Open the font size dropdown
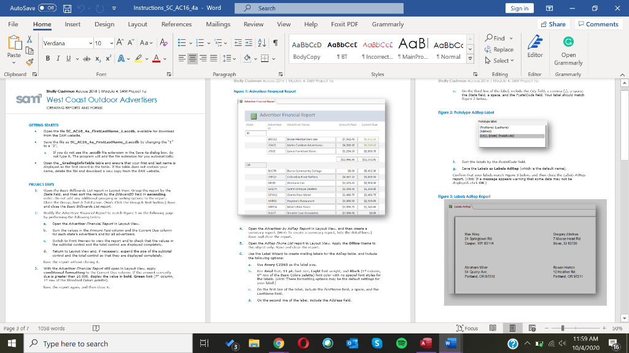Viewport: 629px width, 353px height. (x=111, y=44)
